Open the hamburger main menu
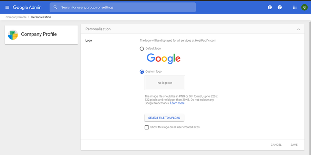The height and width of the screenshot is (155, 311). pyautogui.click(x=7, y=7)
